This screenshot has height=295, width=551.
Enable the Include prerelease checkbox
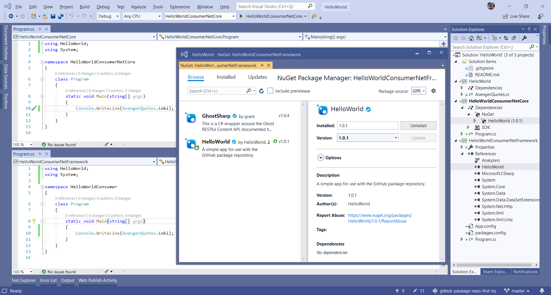270,91
